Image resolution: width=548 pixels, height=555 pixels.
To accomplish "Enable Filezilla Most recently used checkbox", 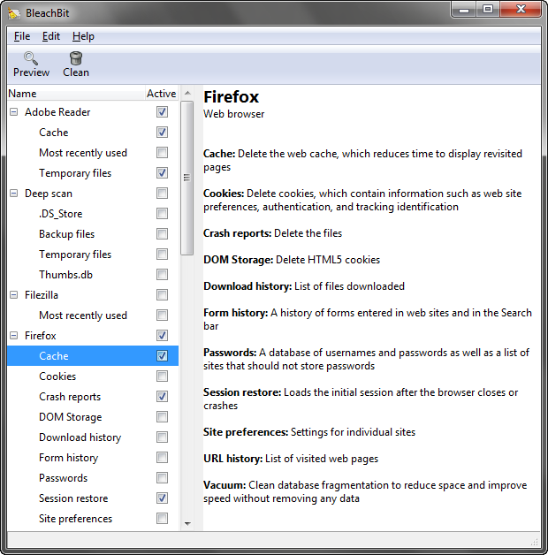I will click(x=162, y=316).
